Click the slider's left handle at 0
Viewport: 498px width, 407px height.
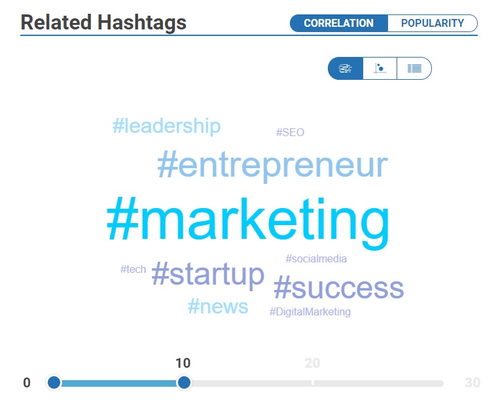tap(54, 382)
